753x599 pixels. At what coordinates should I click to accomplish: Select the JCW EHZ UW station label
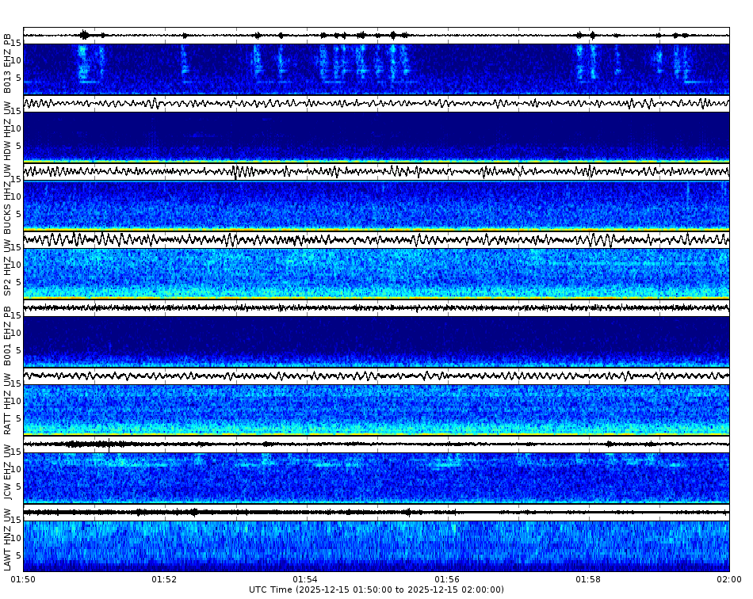pos(8,471)
